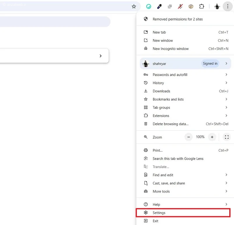This screenshot has width=234, height=225.
Task: Open Passwords and autofill submenu
Action: pos(185,75)
